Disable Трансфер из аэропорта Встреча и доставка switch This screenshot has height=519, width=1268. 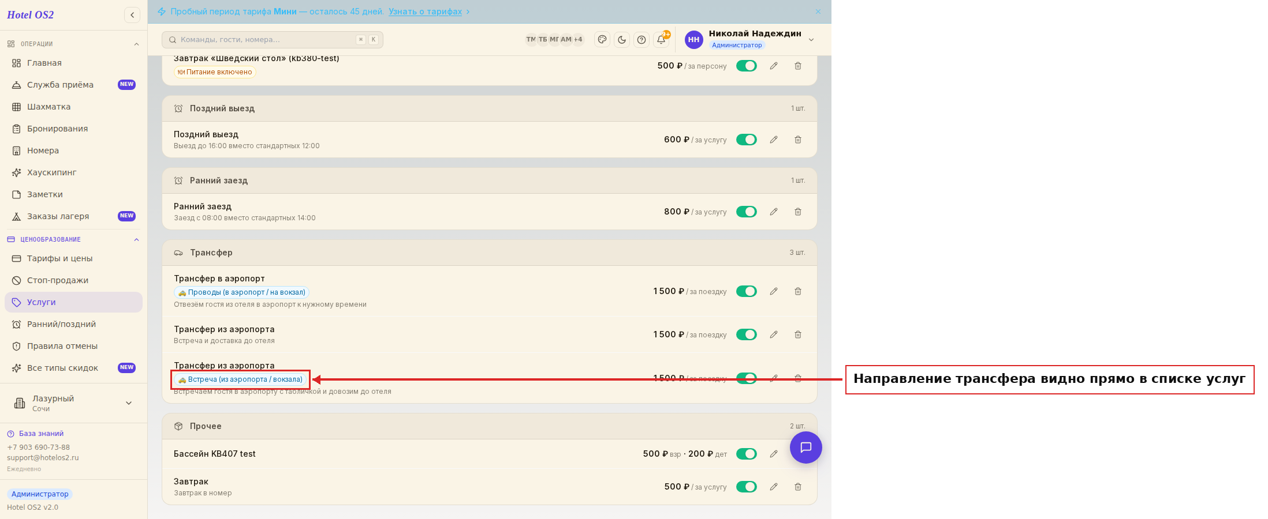[x=747, y=334]
